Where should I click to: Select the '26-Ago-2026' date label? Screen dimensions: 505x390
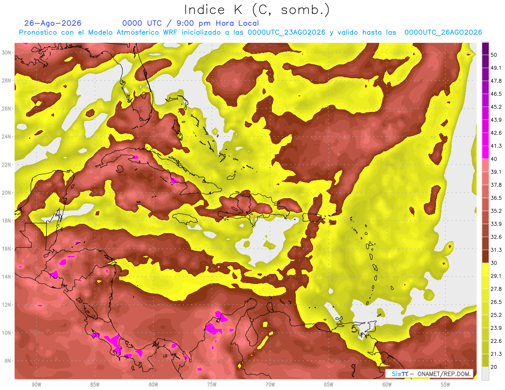53,23
